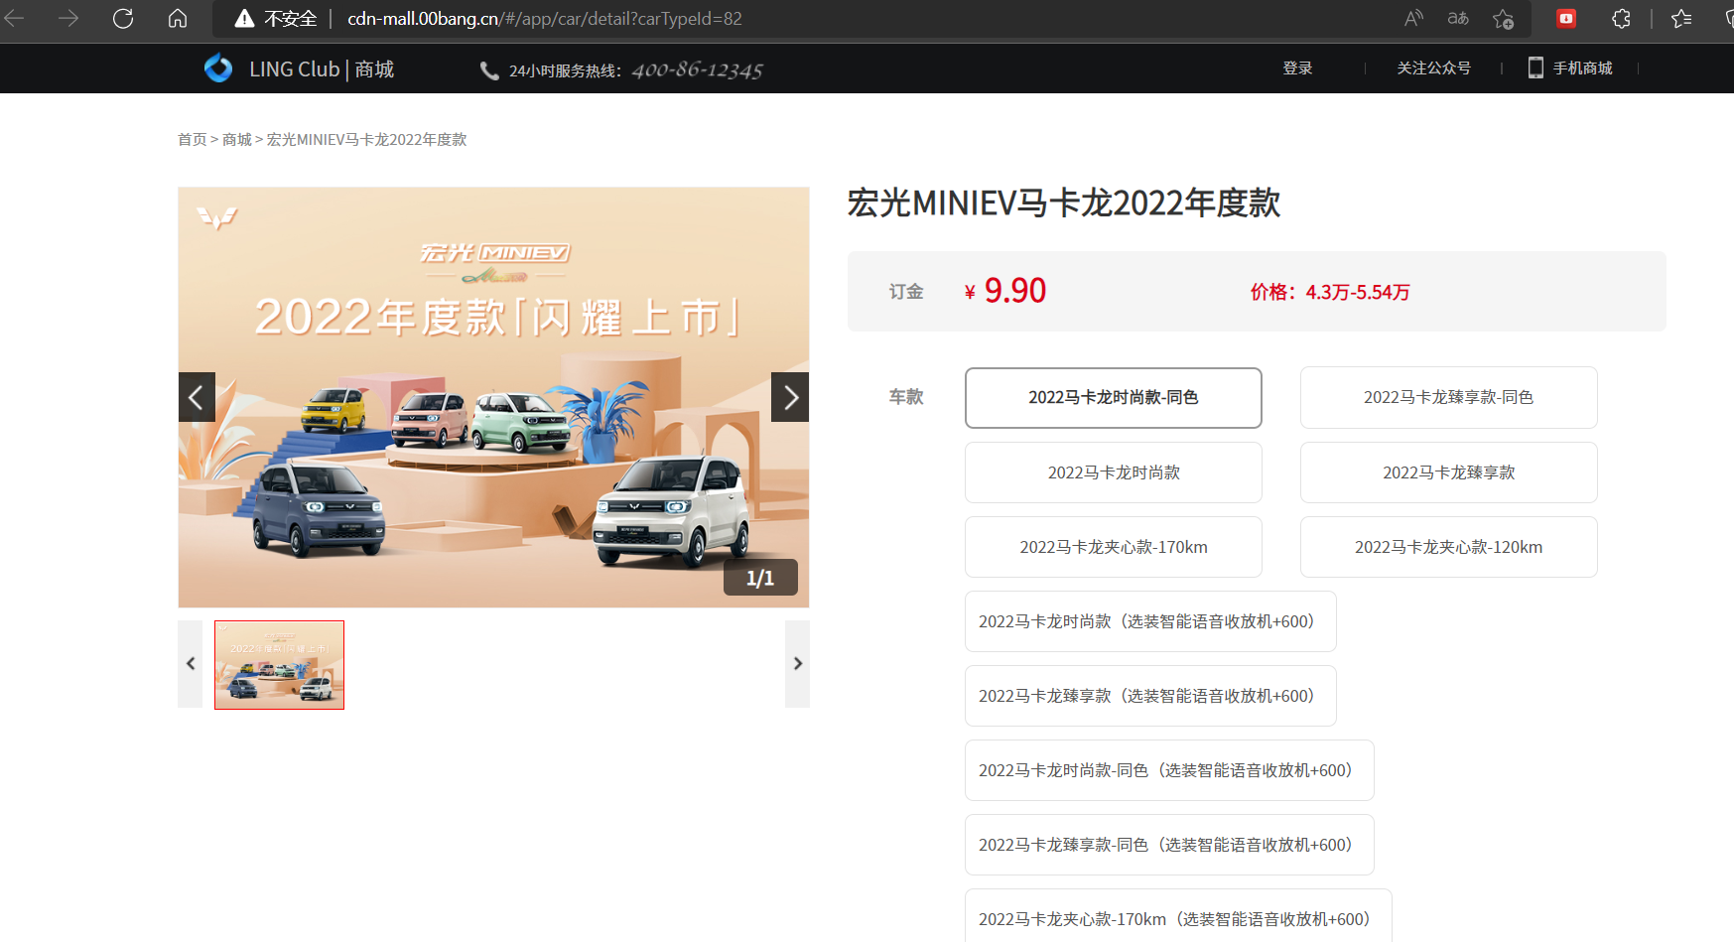Go back with the browser back arrow
Image resolution: width=1734 pixels, height=942 pixels.
(14, 18)
